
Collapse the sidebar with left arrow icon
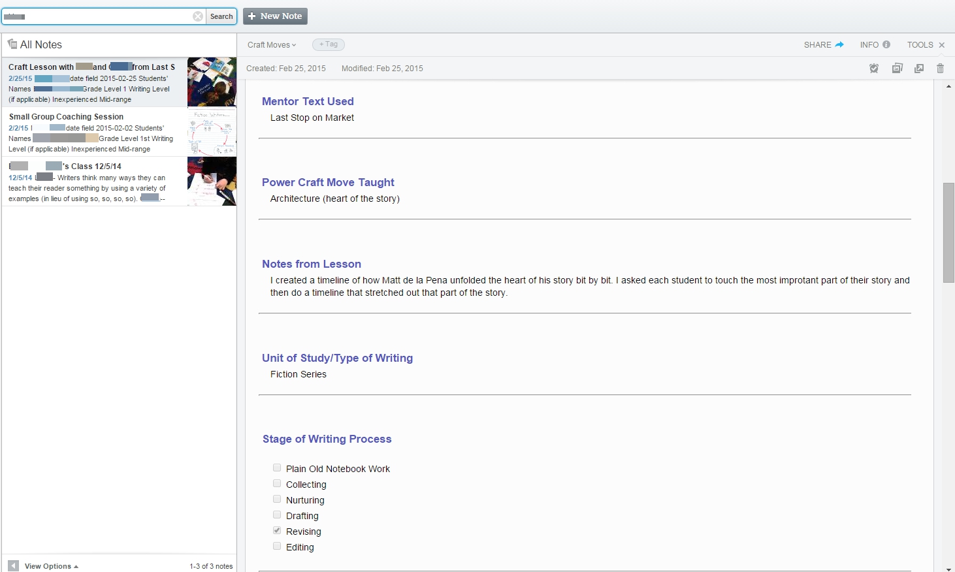(13, 565)
